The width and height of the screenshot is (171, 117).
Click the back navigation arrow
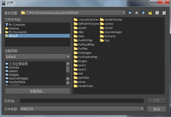pos(130,13)
